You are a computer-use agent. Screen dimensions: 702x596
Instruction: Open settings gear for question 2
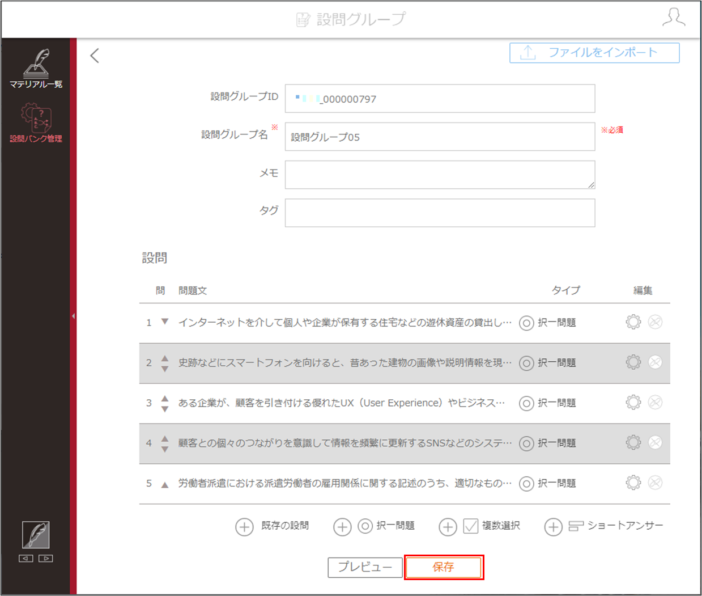[633, 362]
